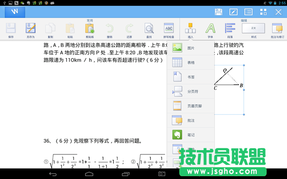Choose 批注 (Comment) from insert menu
This screenshot has width=287, height=179.
191,120
